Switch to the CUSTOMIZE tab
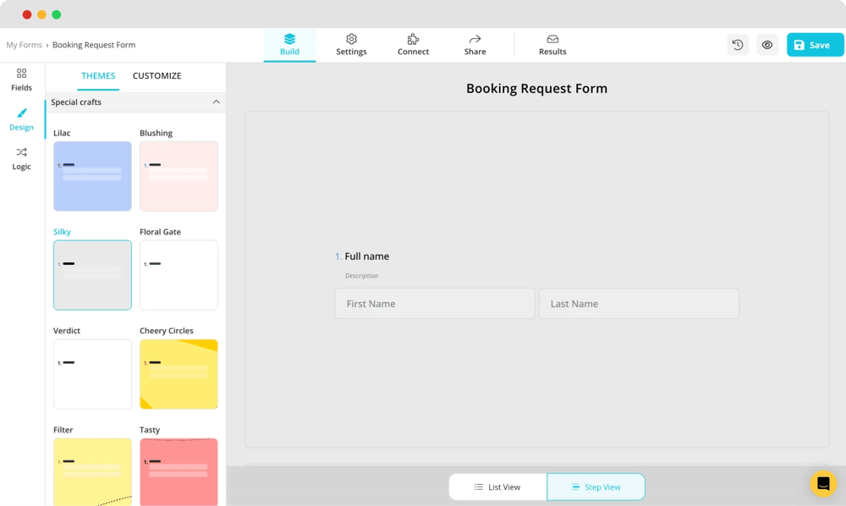Viewport: 846px width, 506px height. (x=157, y=75)
